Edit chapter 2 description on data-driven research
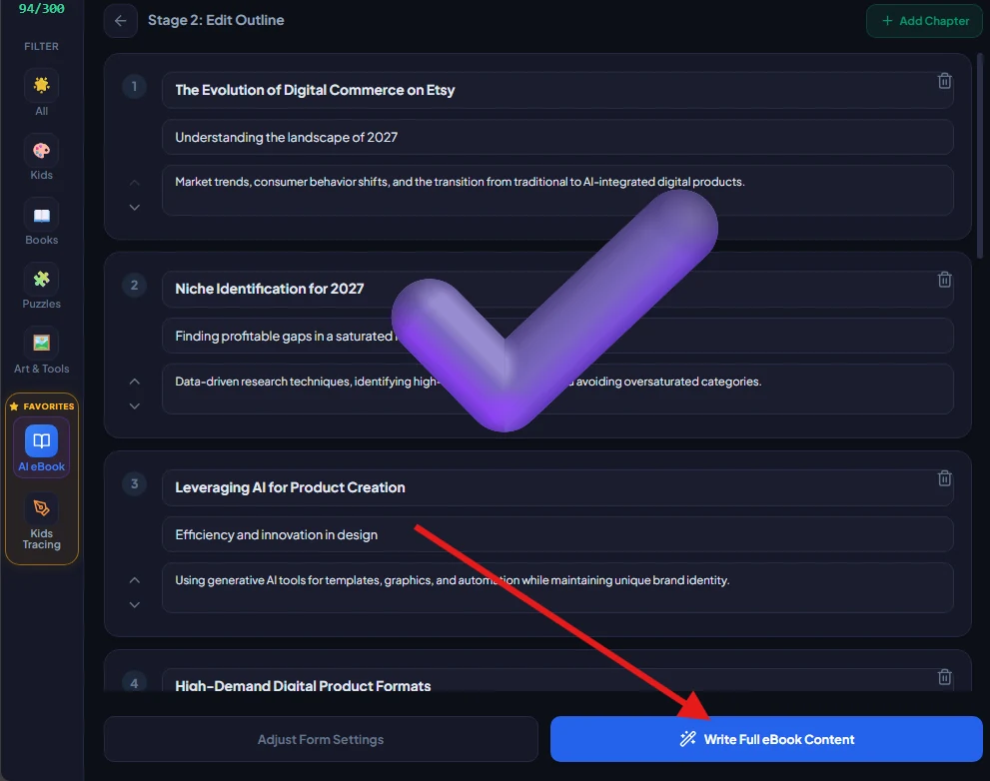Viewport: 990px width, 781px height. coord(557,390)
